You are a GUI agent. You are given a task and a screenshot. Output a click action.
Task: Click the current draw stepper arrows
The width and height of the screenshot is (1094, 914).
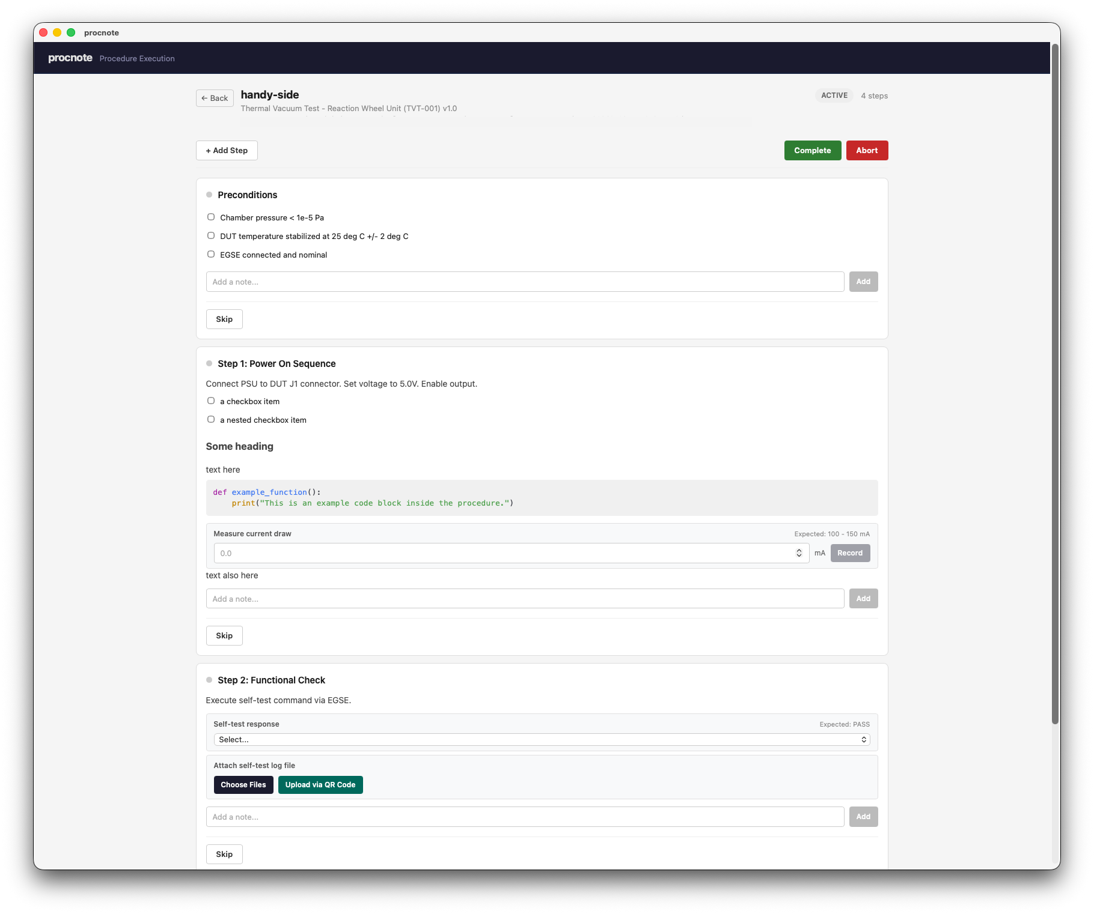pyautogui.click(x=799, y=553)
